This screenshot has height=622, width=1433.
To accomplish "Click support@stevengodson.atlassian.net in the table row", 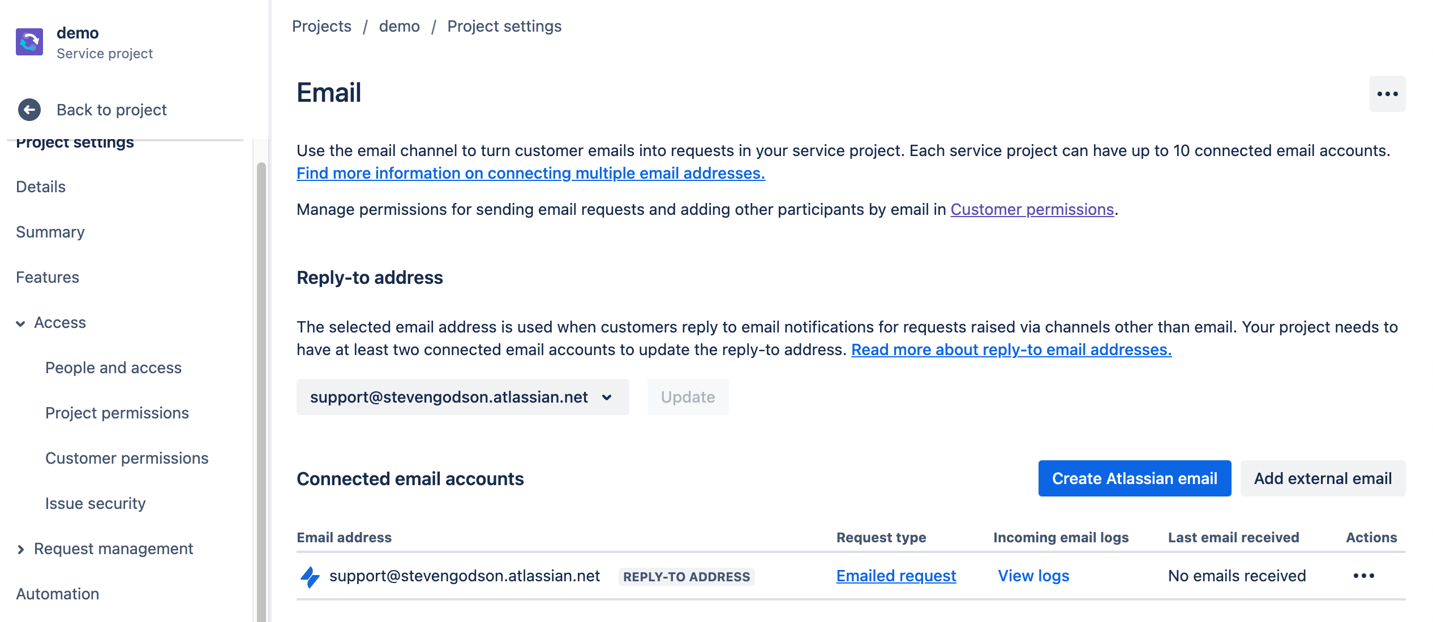I will (x=465, y=576).
